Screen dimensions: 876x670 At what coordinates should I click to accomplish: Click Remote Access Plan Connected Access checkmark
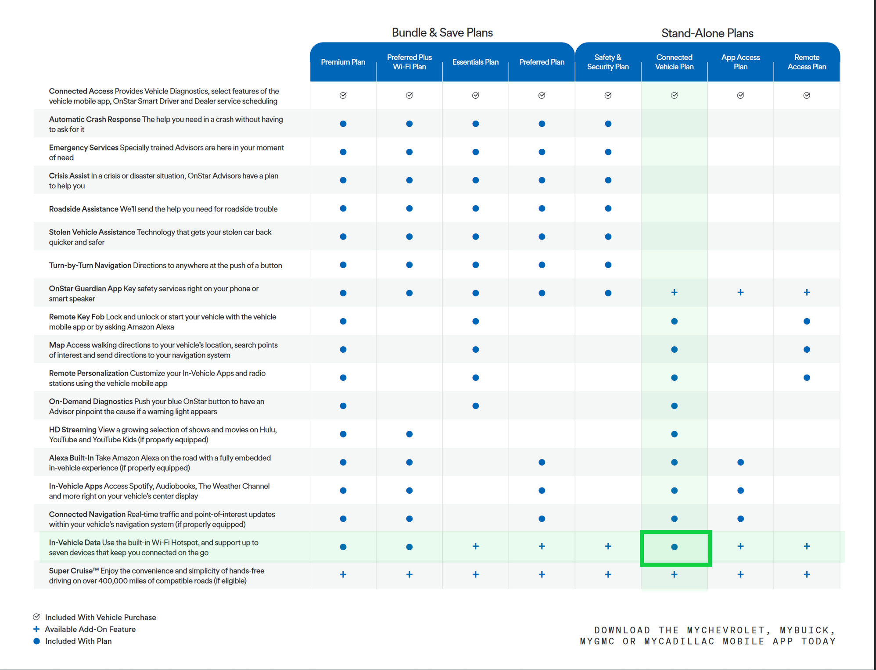click(x=807, y=95)
